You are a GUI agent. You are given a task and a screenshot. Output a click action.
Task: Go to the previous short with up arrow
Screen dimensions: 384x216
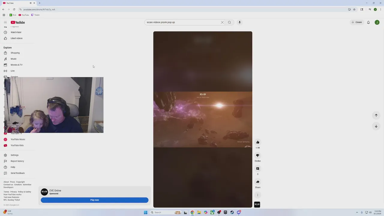click(376, 115)
